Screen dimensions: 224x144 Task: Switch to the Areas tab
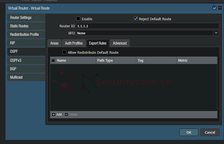(x=54, y=43)
